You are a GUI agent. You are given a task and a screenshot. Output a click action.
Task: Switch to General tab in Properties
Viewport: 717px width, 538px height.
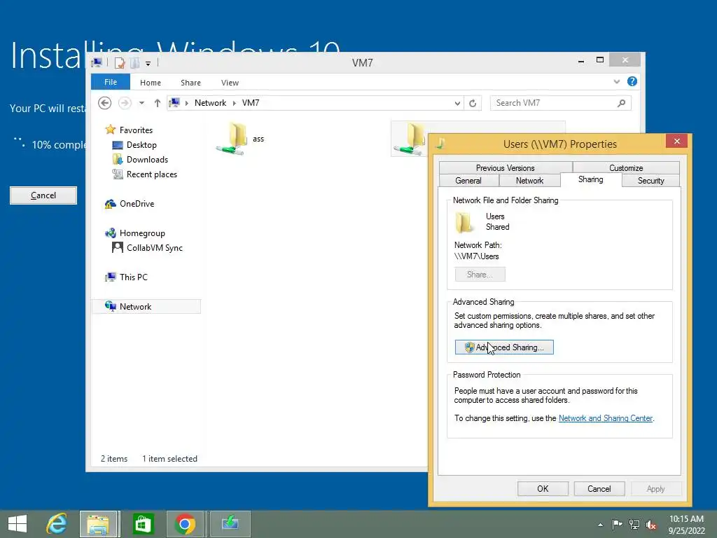coord(468,181)
